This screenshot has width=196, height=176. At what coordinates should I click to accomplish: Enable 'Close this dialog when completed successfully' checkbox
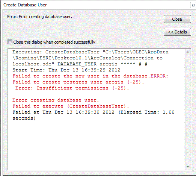pyautogui.click(x=10, y=42)
